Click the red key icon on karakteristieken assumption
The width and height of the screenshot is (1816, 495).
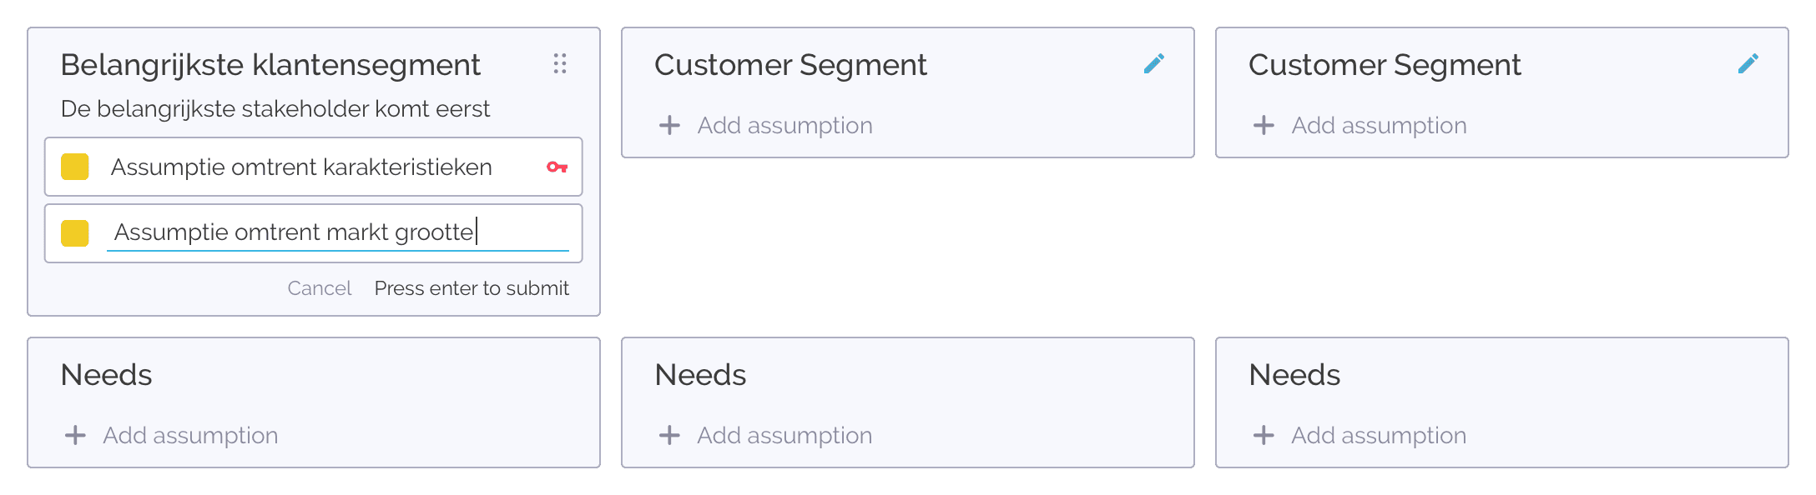click(557, 167)
